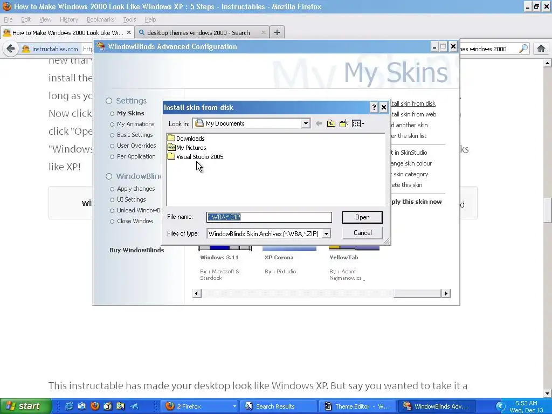The width and height of the screenshot is (552, 414).
Task: Open the File menu in Firefox
Action: tap(8, 19)
